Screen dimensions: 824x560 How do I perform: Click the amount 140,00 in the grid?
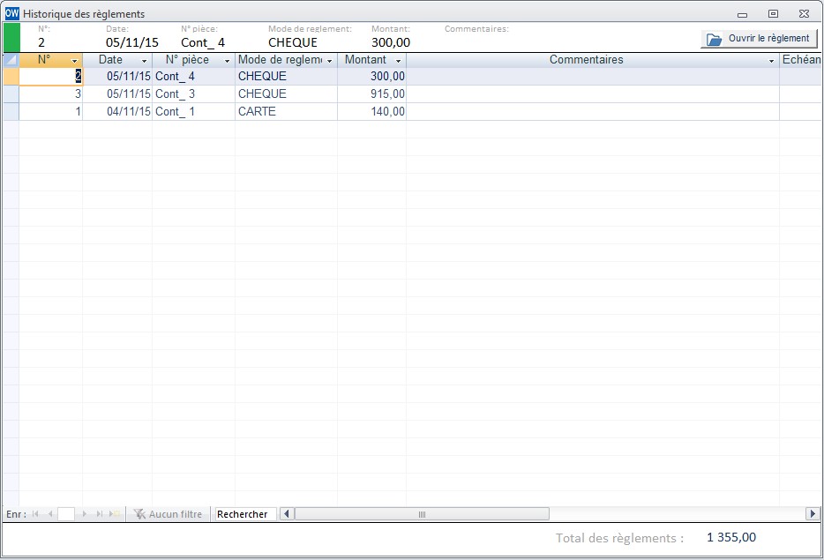click(x=372, y=111)
